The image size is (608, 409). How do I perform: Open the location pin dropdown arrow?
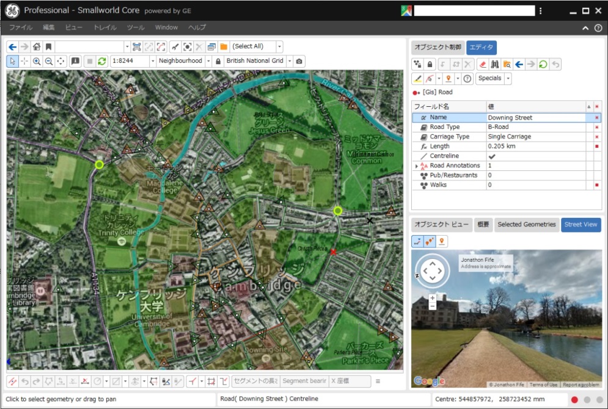tap(458, 79)
